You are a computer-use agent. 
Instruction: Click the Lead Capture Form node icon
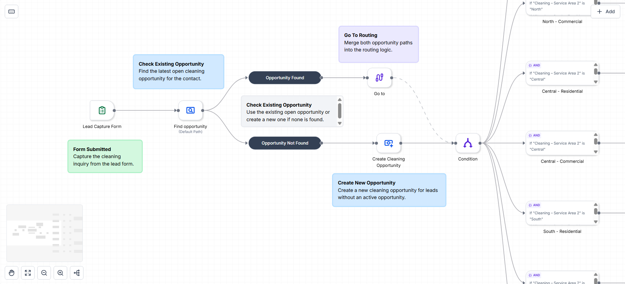coord(102,110)
